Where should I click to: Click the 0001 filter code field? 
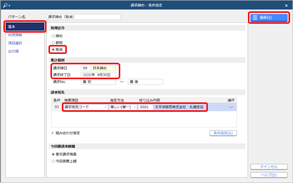[146, 107]
